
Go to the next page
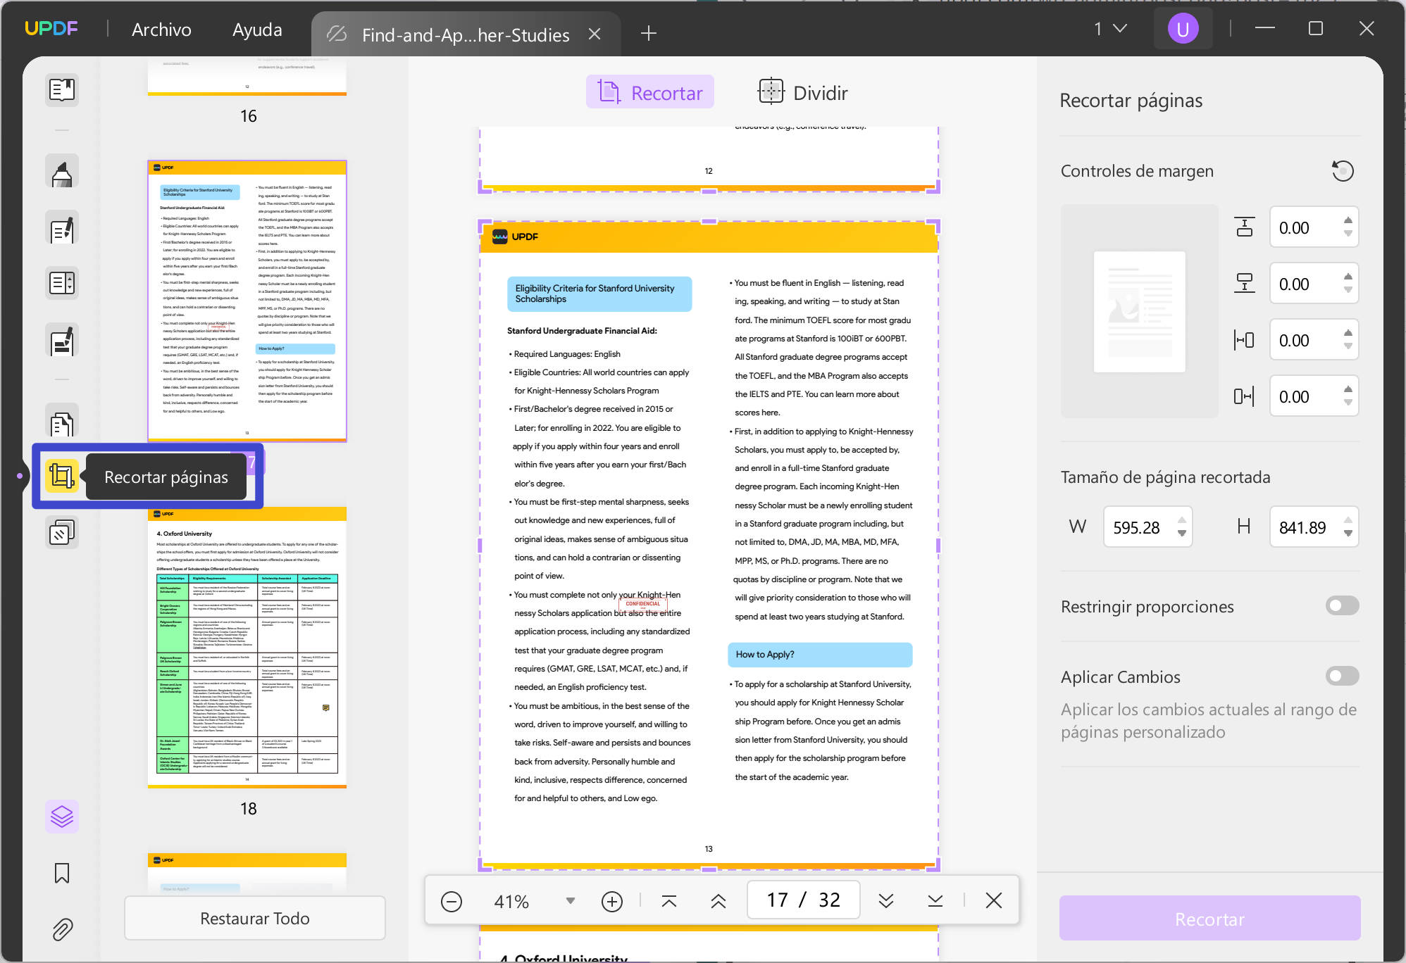pyautogui.click(x=886, y=901)
